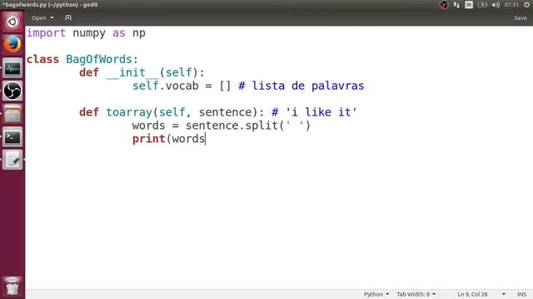Change the Python syntax highlighting mode
Image resolution: width=533 pixels, height=299 pixels.
tap(376, 294)
